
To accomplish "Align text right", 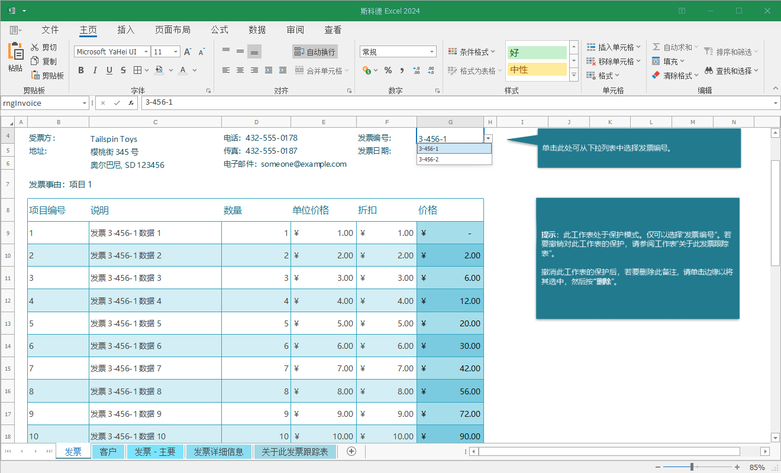I will point(254,70).
